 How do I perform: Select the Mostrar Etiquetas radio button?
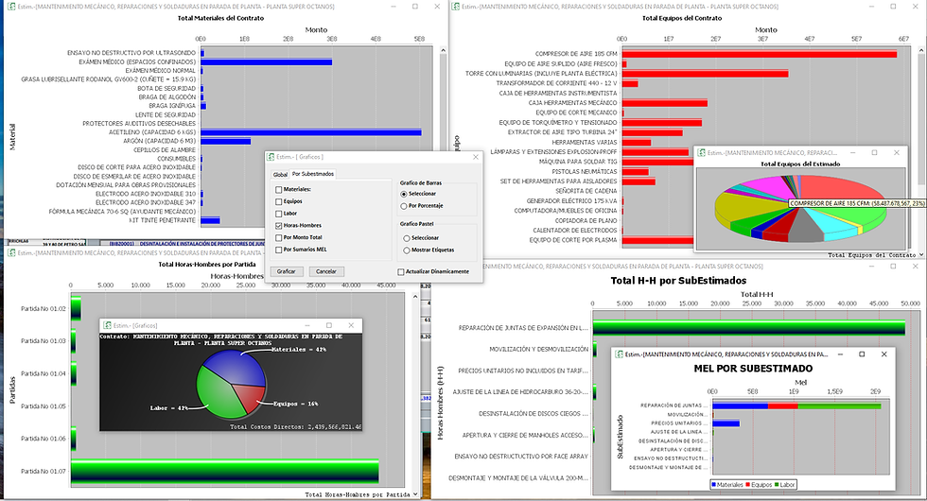(406, 250)
